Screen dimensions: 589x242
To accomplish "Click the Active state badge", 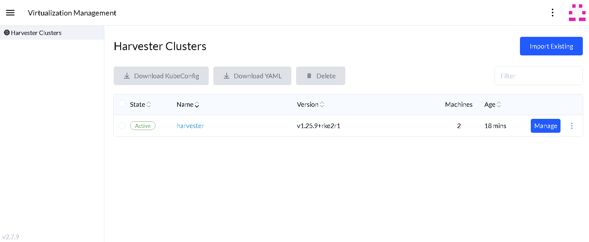I will [143, 126].
